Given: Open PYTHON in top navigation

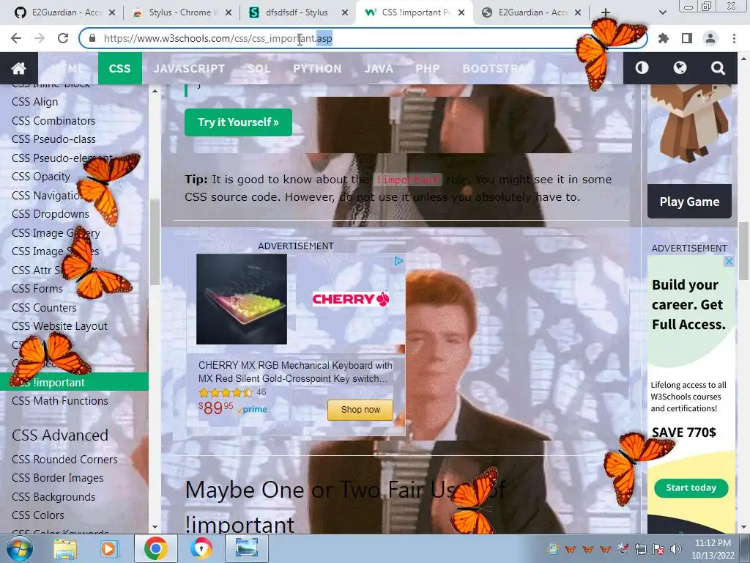Looking at the screenshot, I should click(317, 68).
